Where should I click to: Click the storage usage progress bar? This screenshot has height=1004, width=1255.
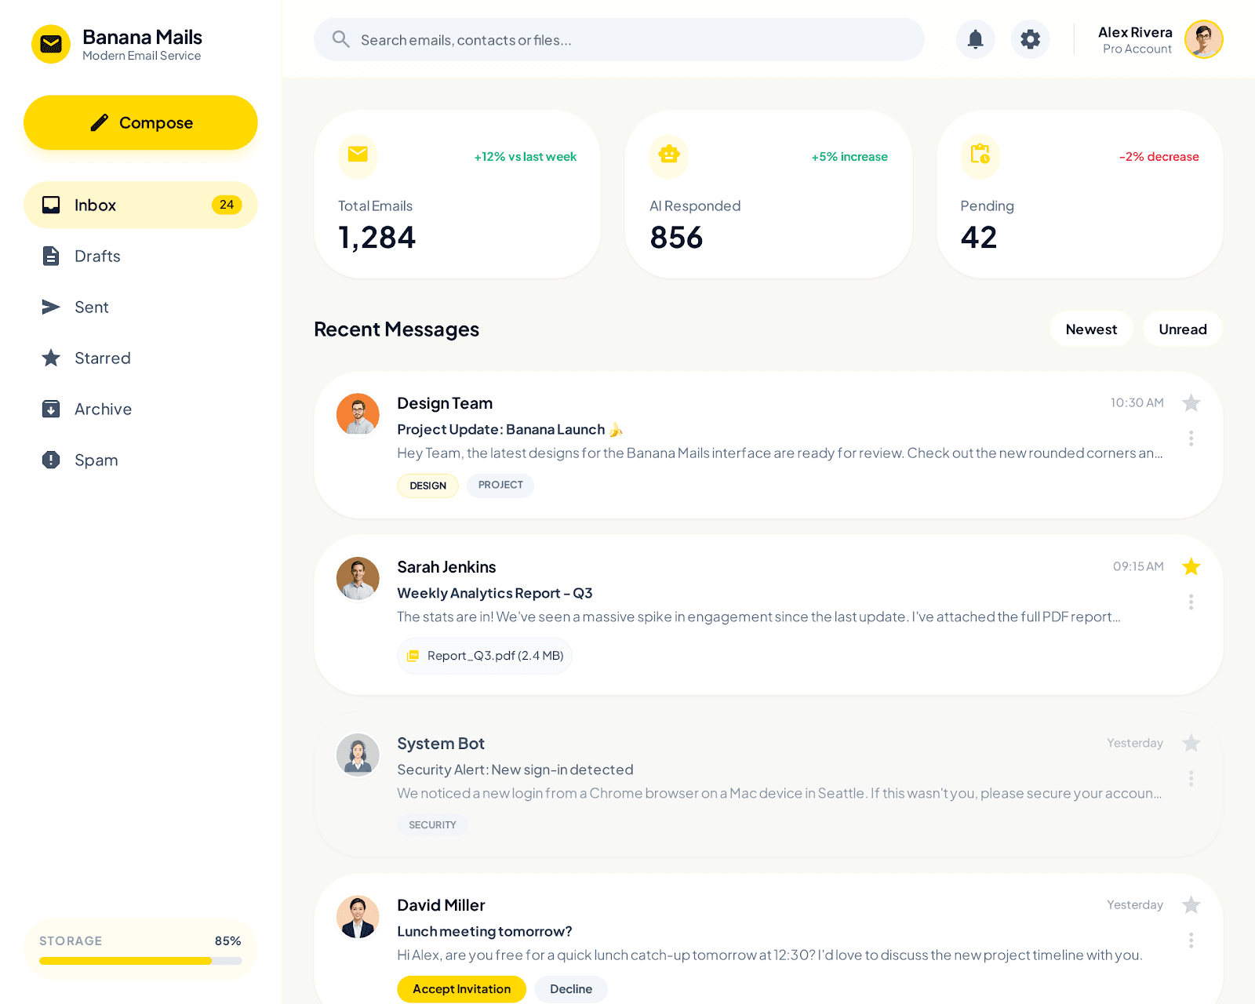click(x=140, y=960)
